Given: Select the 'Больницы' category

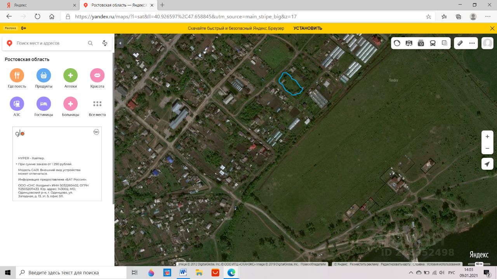Looking at the screenshot, I should pos(71,107).
